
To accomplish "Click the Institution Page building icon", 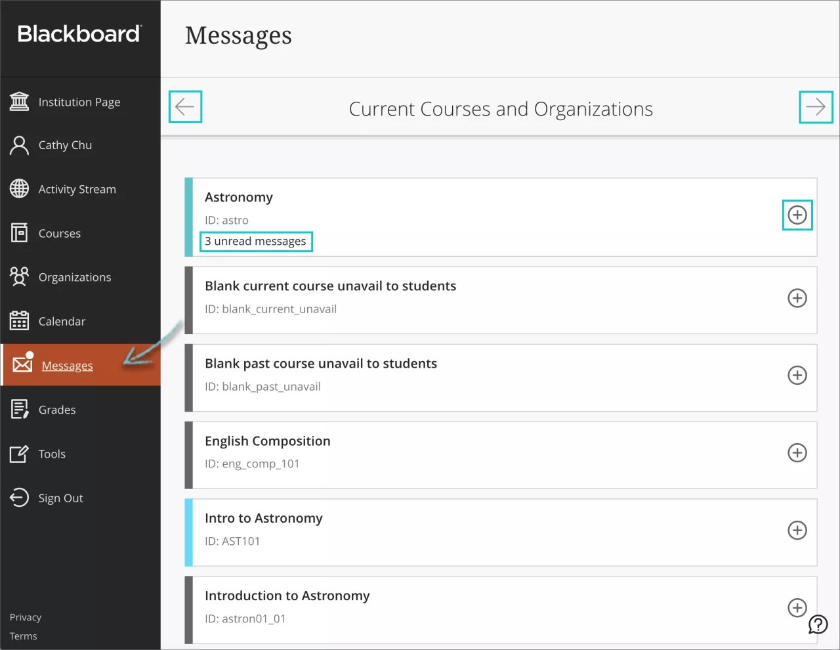I will coord(19,101).
